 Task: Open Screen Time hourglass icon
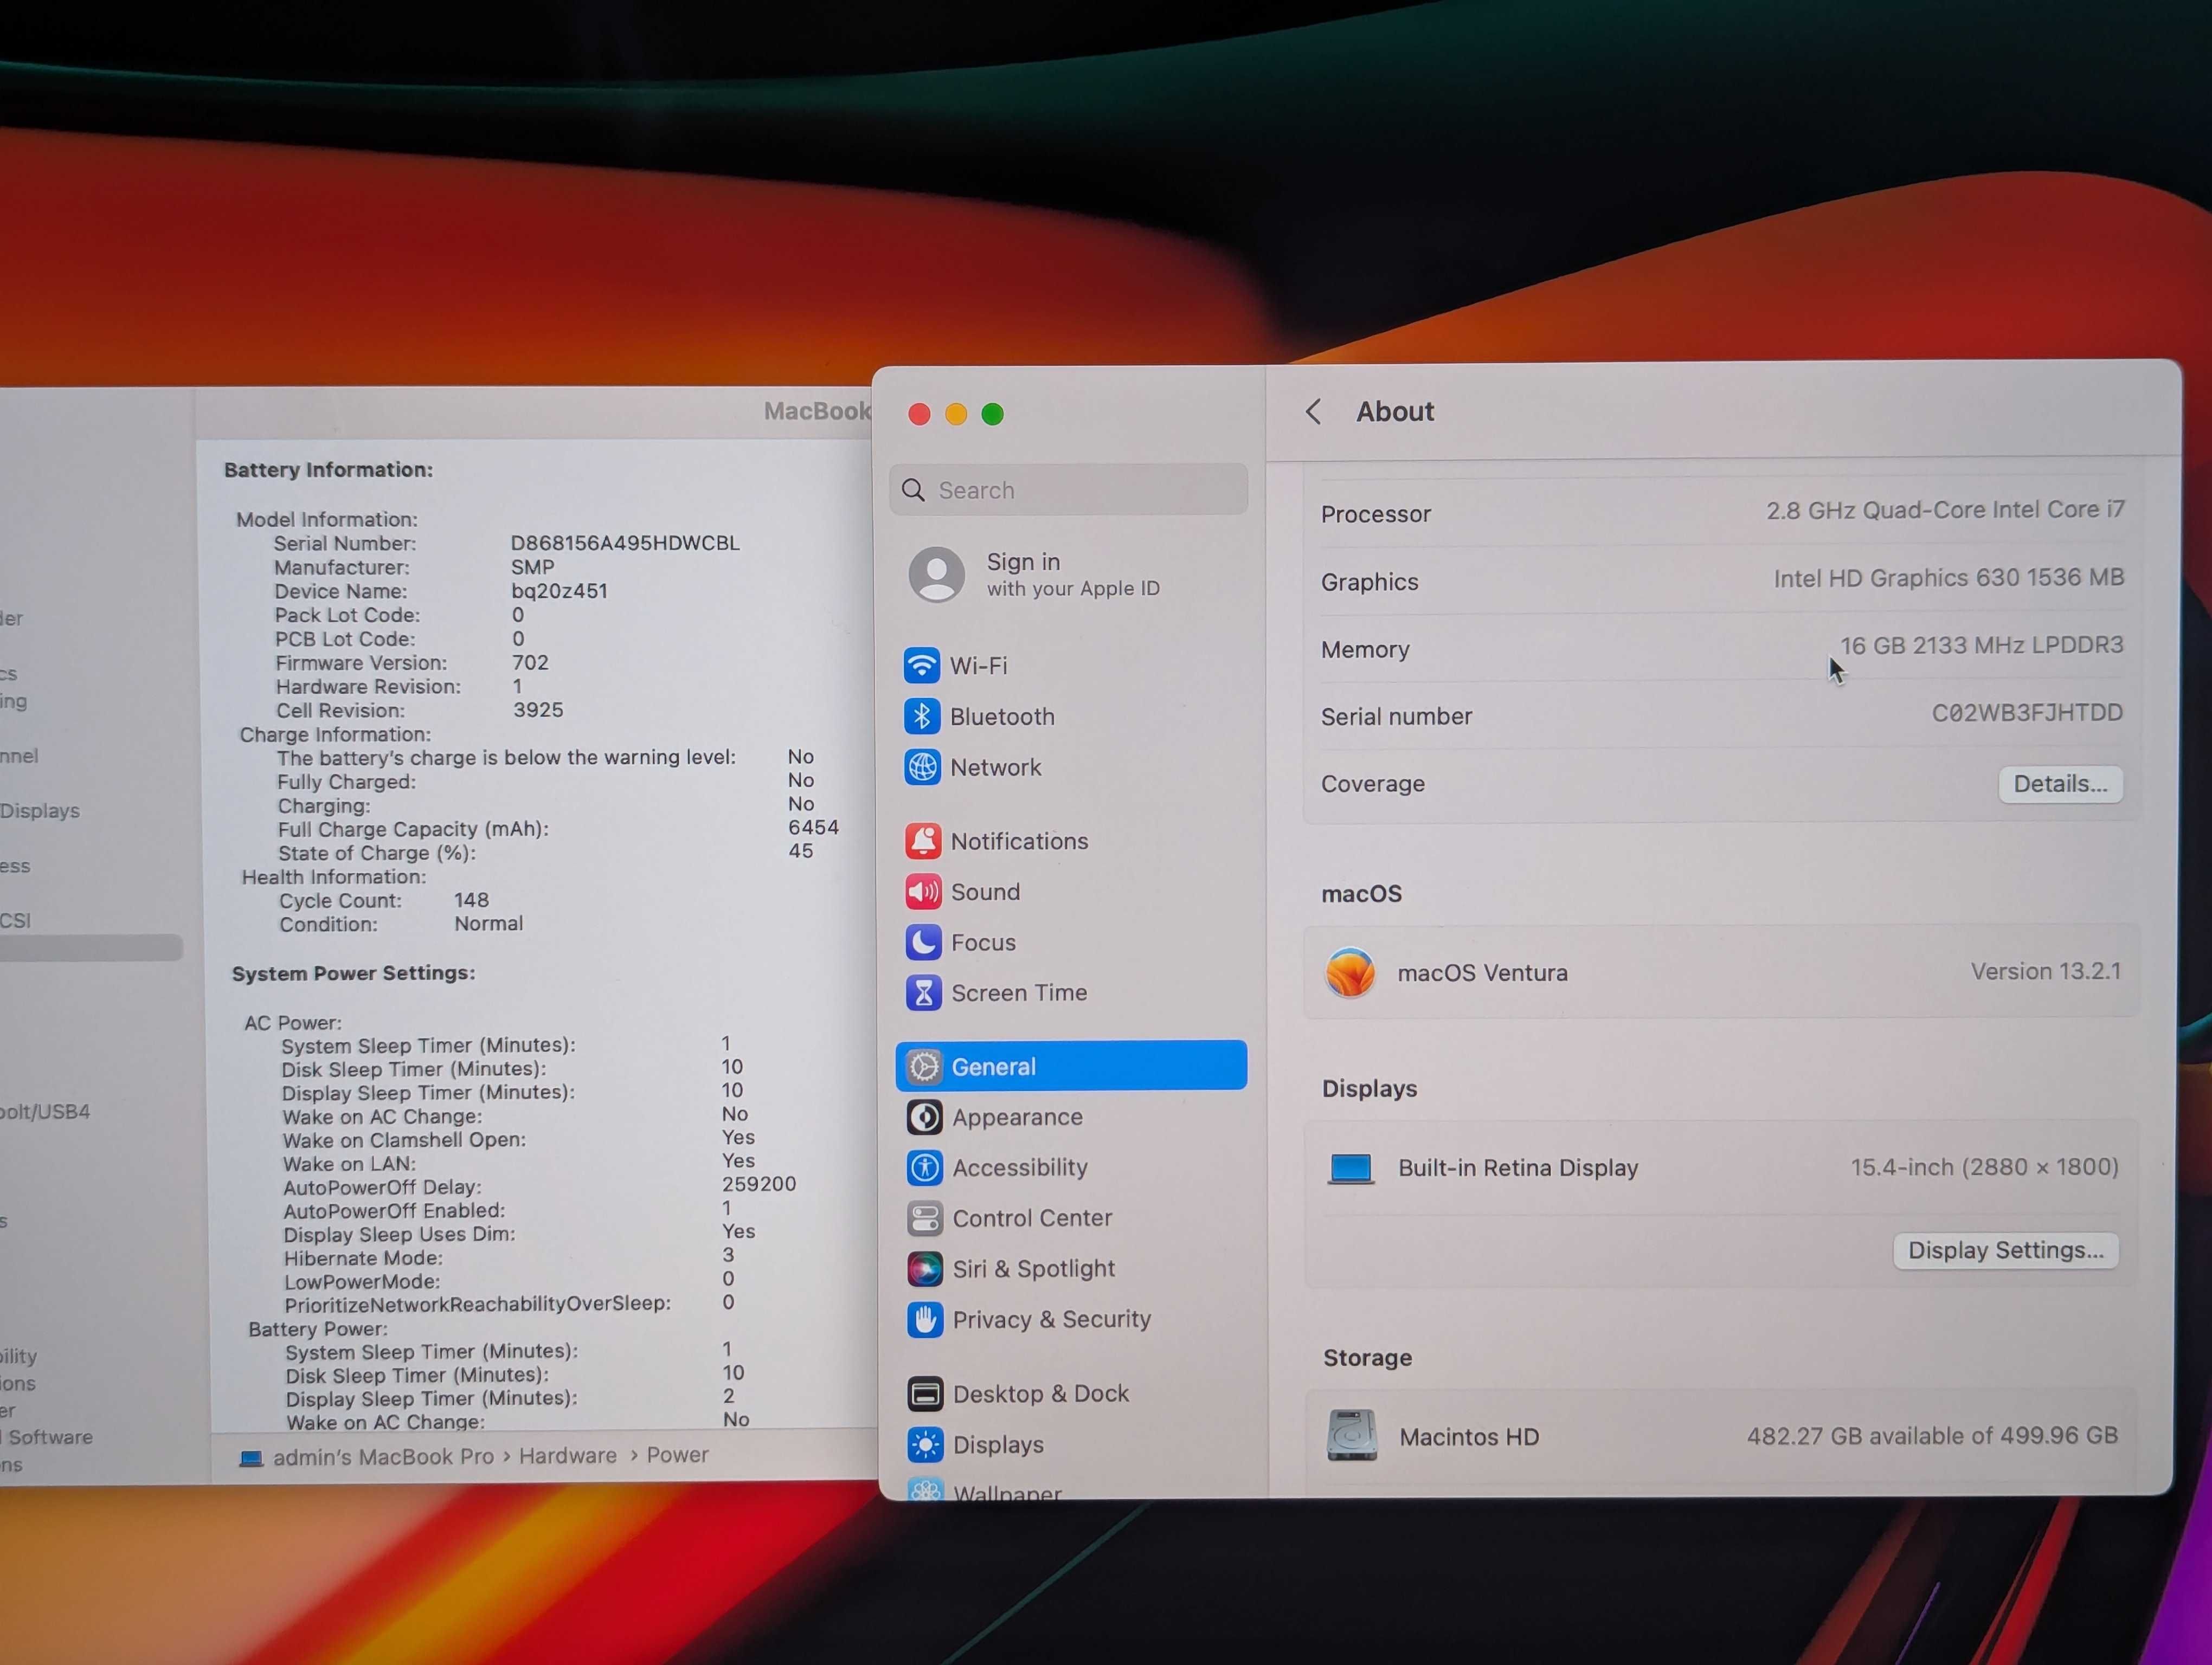coord(923,992)
